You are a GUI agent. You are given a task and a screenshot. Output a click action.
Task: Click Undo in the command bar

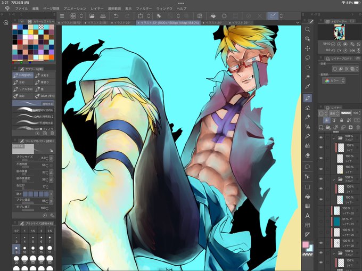116,16
